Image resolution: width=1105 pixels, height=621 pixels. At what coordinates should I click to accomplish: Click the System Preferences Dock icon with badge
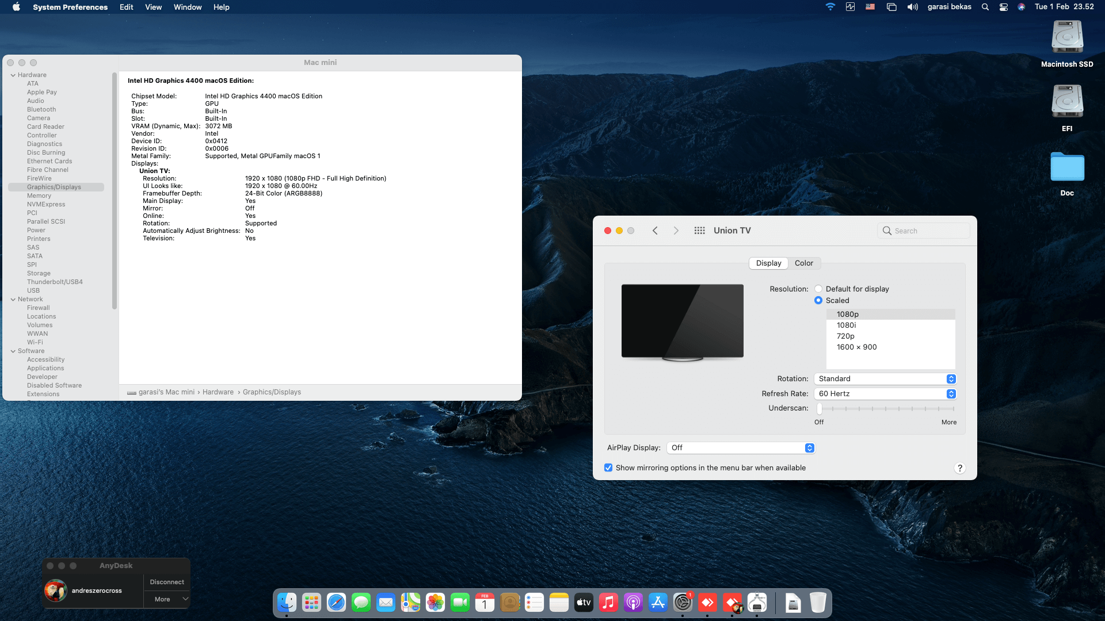point(683,602)
